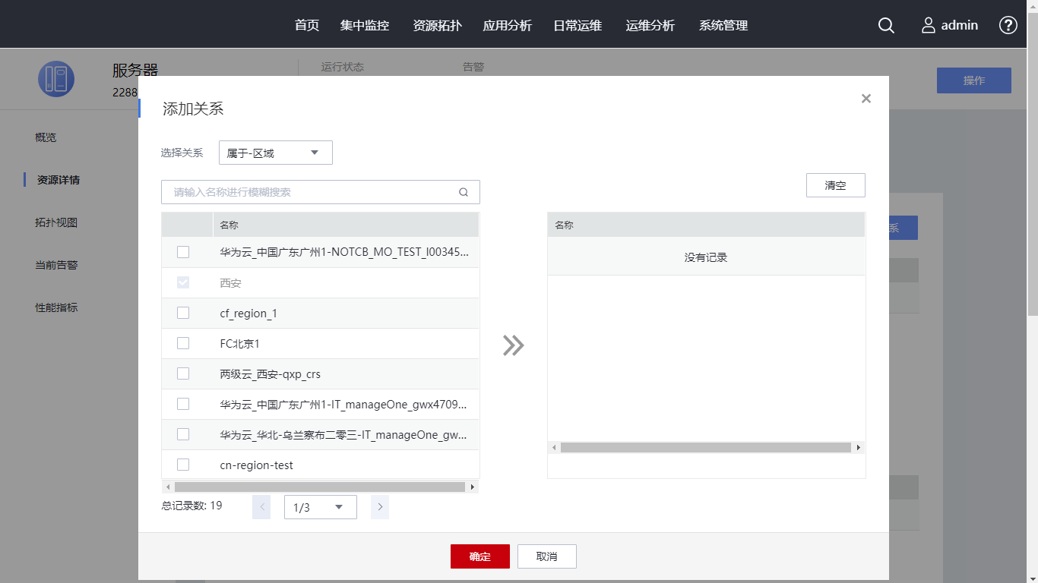1038x583 pixels.
Task: Select the cn-region-test checkbox
Action: (183, 465)
